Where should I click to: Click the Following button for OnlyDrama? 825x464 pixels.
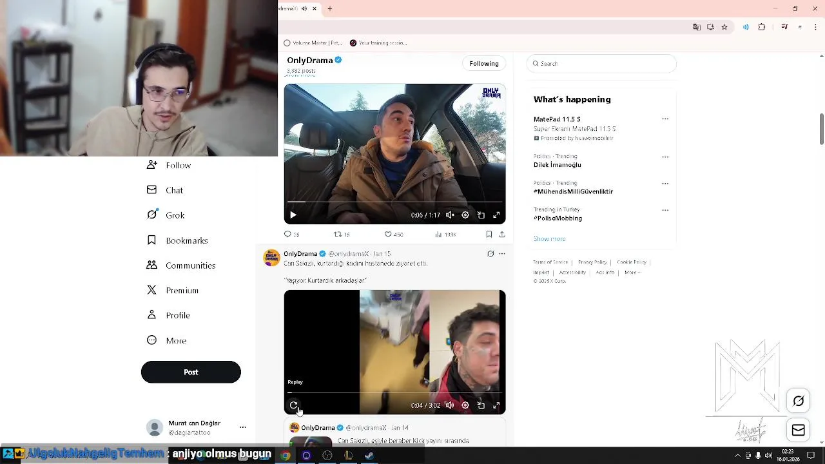(484, 63)
